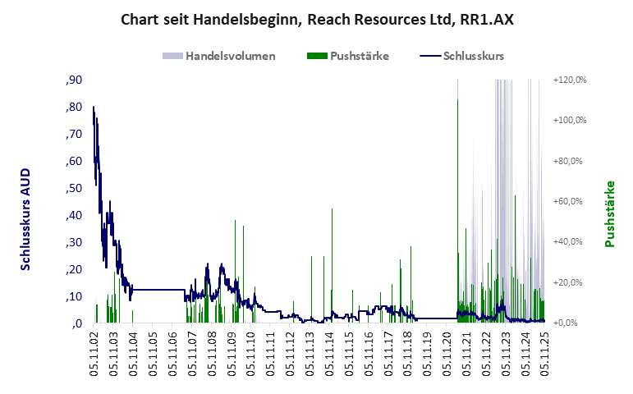
Task: Select the green right axis title Pushstärke
Action: pos(610,213)
